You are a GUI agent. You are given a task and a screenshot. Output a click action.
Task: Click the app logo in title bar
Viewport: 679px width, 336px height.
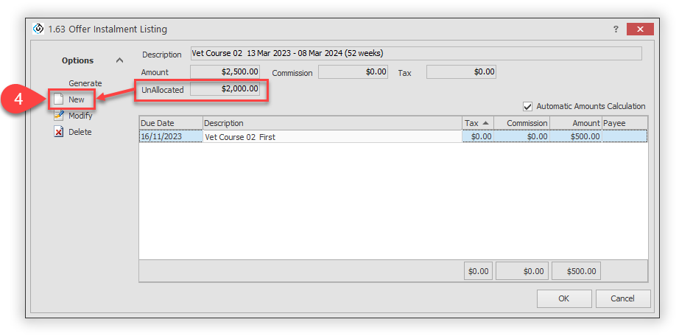pos(39,29)
